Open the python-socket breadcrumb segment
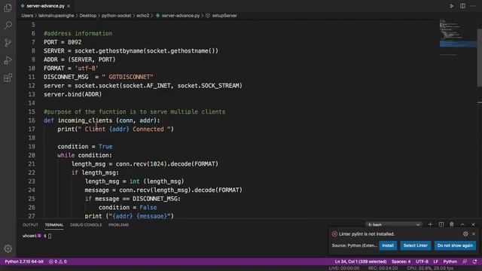Viewport: 482px width, 271px height. point(116,16)
